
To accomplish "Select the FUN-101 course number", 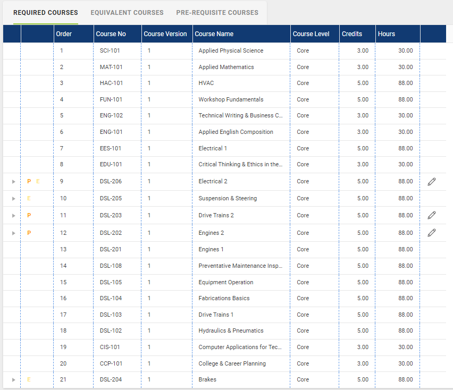I will click(x=111, y=99).
